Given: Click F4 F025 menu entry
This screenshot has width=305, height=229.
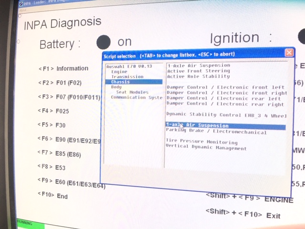Looking at the screenshot, I should click(53, 111).
